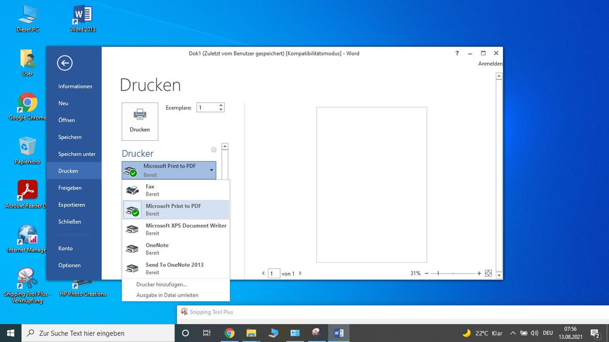Click the page preview thumbnail

pos(372,184)
